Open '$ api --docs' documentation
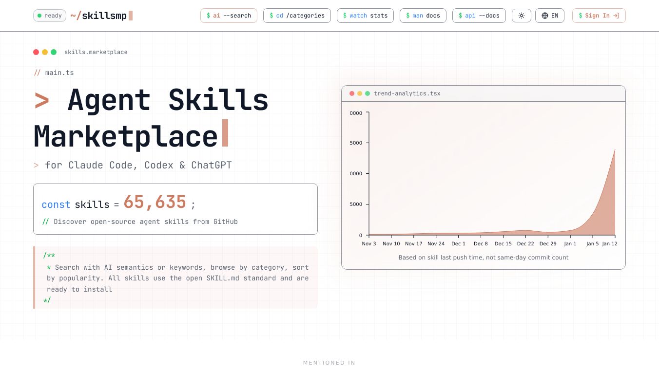The height and width of the screenshot is (370, 659). (479, 16)
